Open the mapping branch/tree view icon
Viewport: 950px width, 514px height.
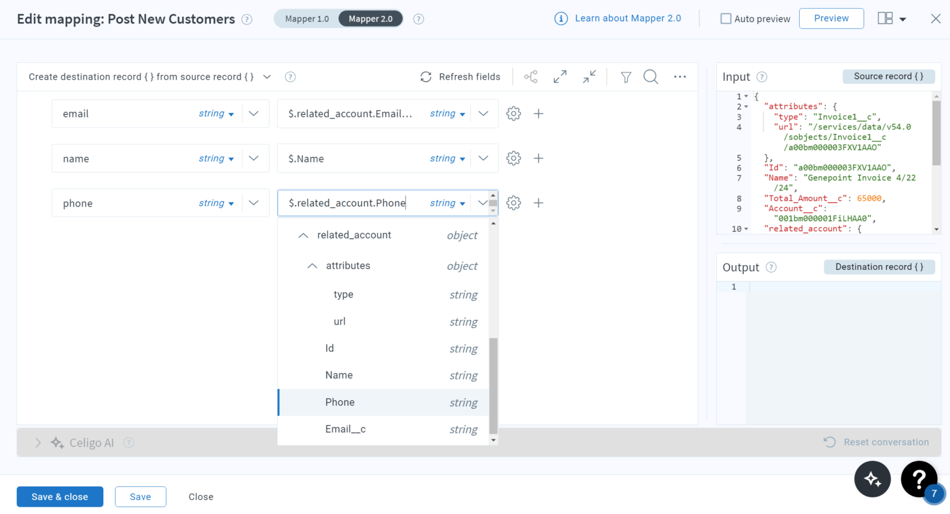pyautogui.click(x=531, y=77)
